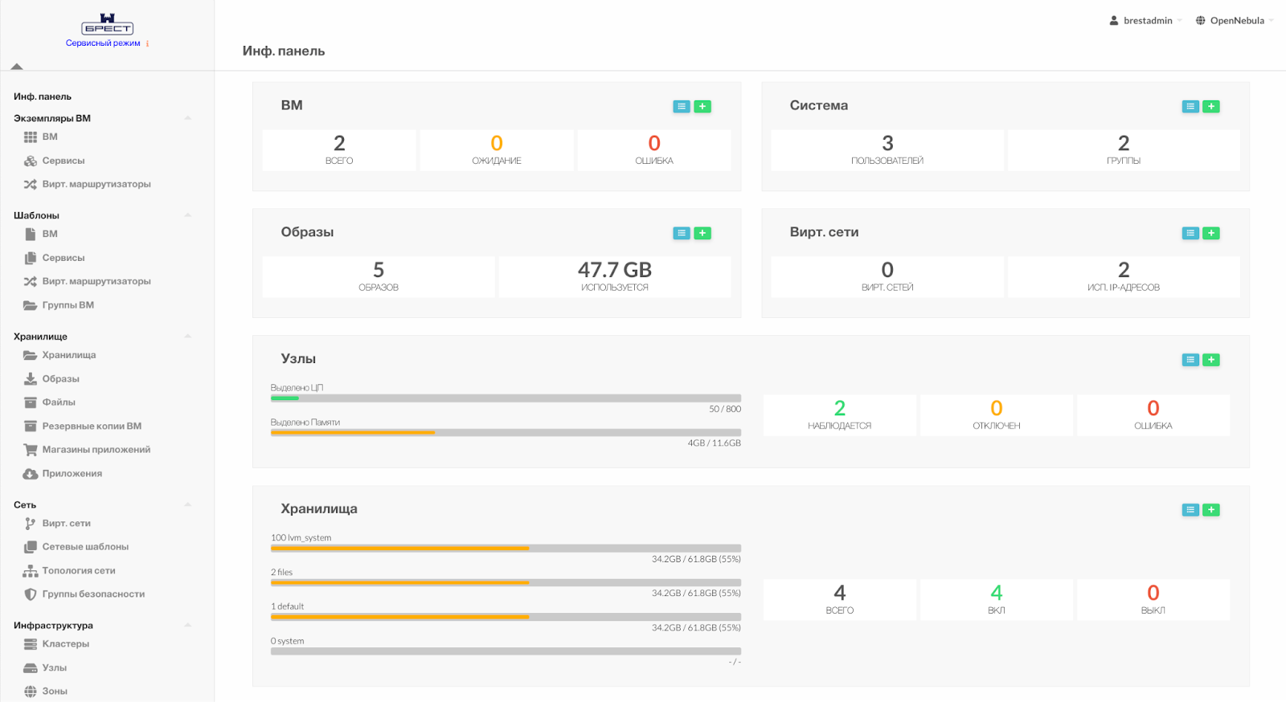This screenshot has height=702, width=1286.
Task: Open the list button in Вирт. сети panel
Action: [1190, 233]
